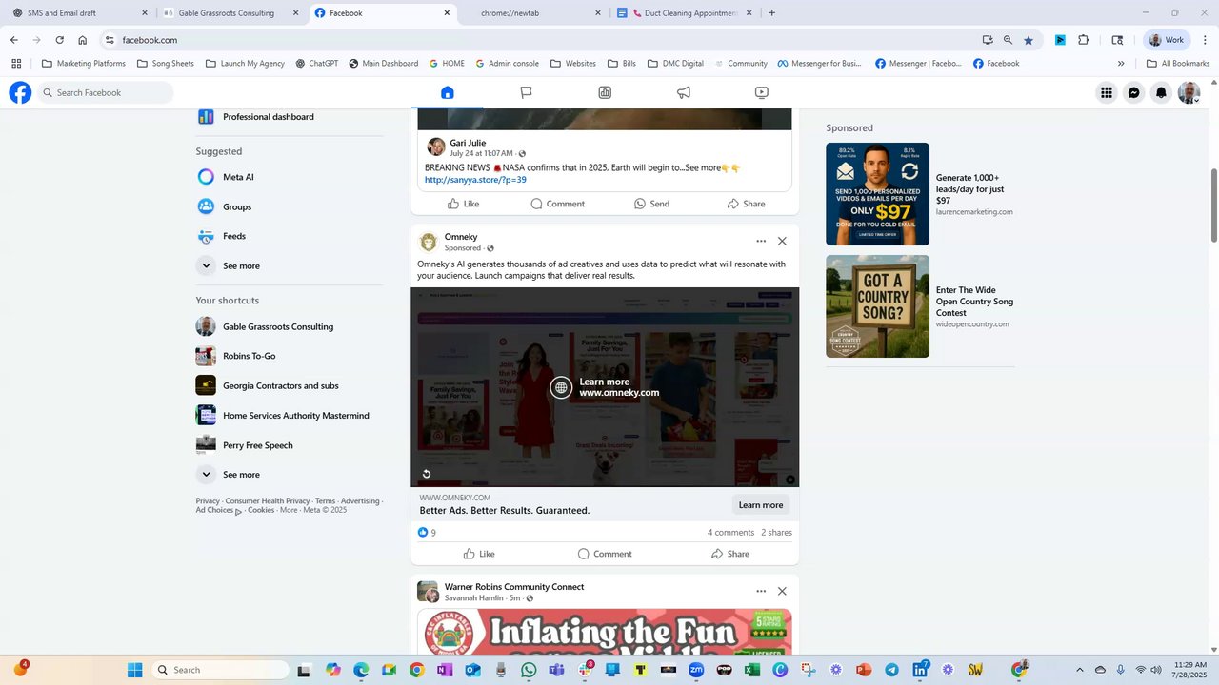Click Learn more button on Omneky ad
This screenshot has width=1219, height=685.
tap(761, 505)
